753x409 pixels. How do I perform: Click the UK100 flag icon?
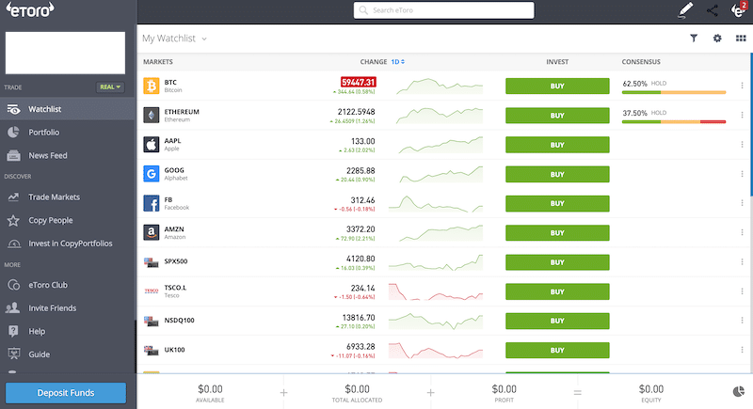(152, 351)
